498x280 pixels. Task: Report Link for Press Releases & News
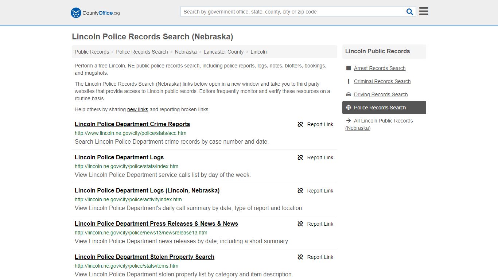pos(320,224)
